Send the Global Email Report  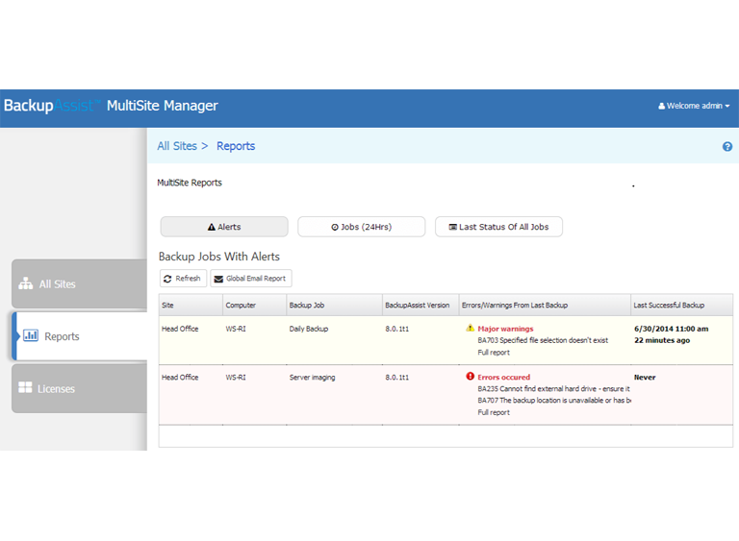[250, 279]
